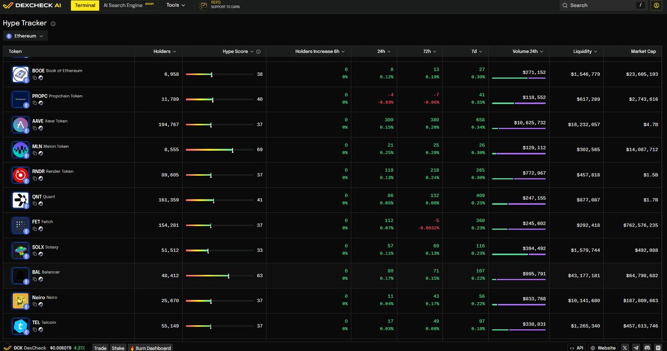Copy the AAVE token address
Image resolution: width=667 pixels, height=351 pixels.
click(34, 128)
